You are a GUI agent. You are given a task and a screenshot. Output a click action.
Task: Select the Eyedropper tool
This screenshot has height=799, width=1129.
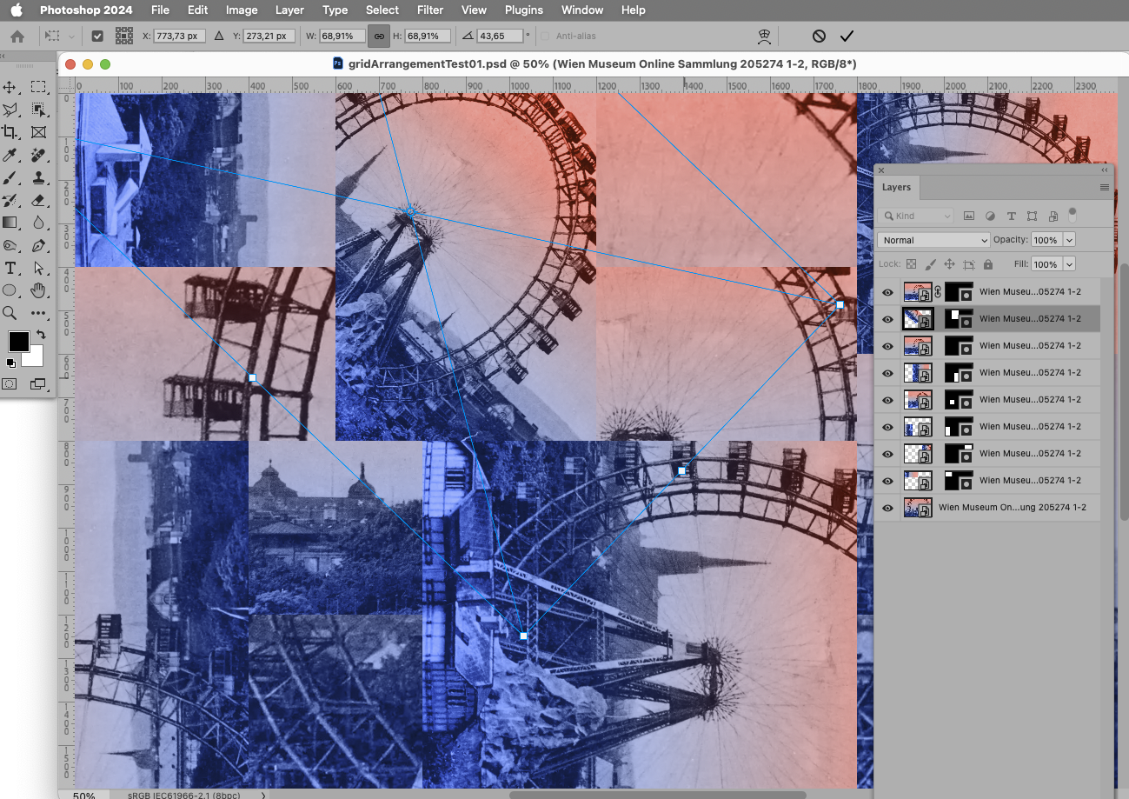[12, 155]
